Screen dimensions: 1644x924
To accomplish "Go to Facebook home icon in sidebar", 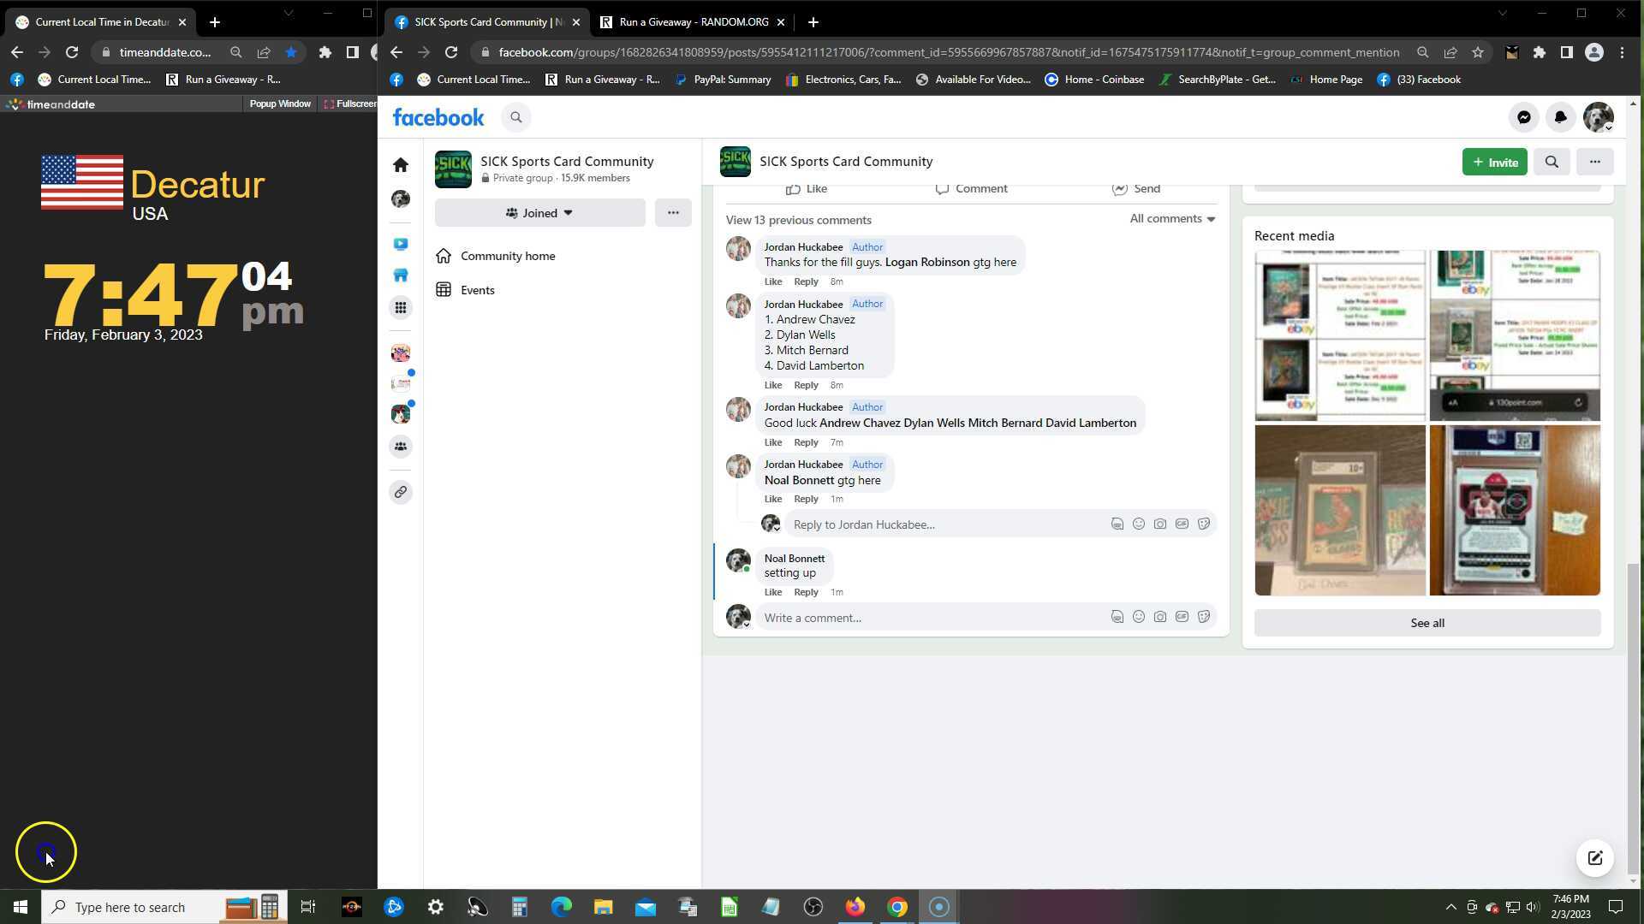I will [401, 165].
